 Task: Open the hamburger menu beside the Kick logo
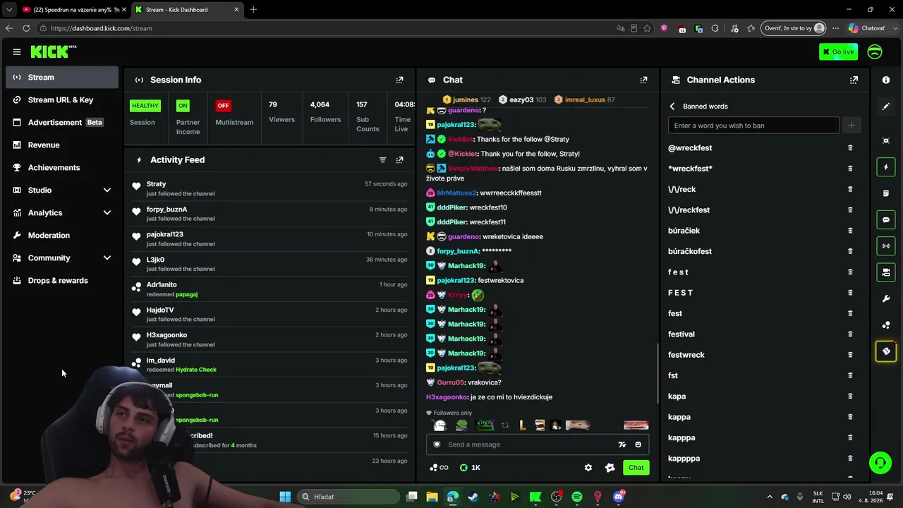[x=16, y=52]
